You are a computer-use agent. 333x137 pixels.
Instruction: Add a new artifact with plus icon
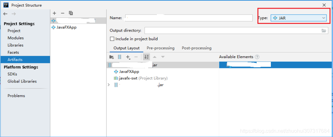54,13
